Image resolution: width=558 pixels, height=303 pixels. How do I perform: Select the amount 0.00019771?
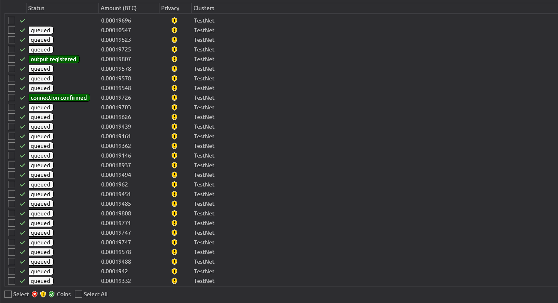click(x=116, y=223)
